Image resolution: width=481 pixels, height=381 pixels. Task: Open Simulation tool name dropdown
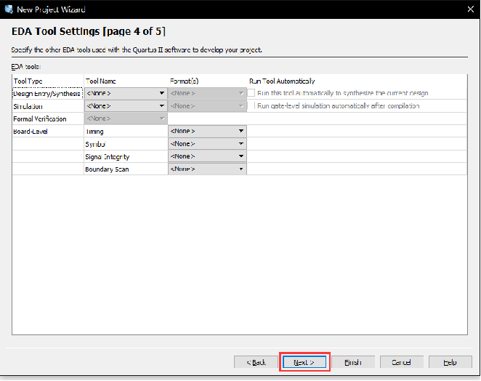126,106
